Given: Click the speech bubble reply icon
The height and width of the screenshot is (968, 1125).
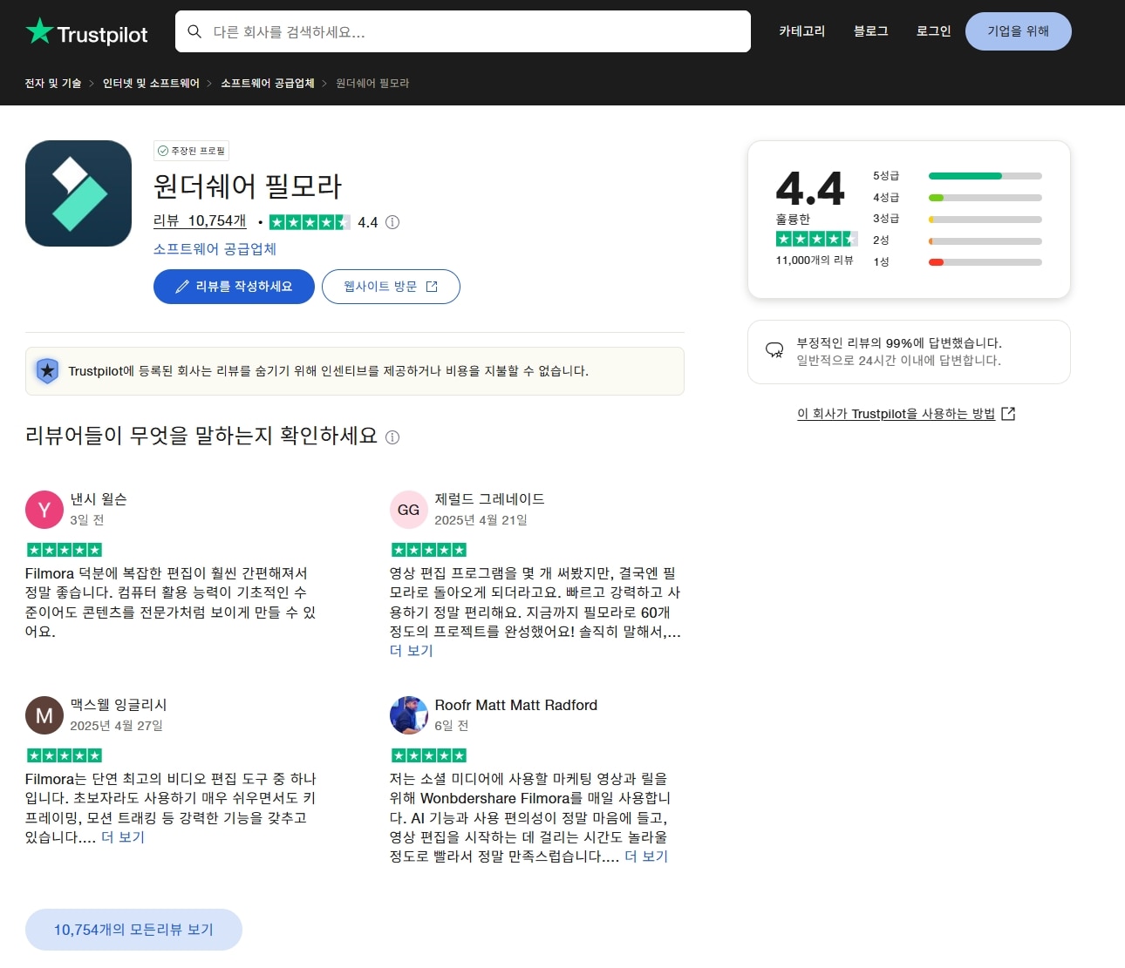Looking at the screenshot, I should [x=774, y=350].
